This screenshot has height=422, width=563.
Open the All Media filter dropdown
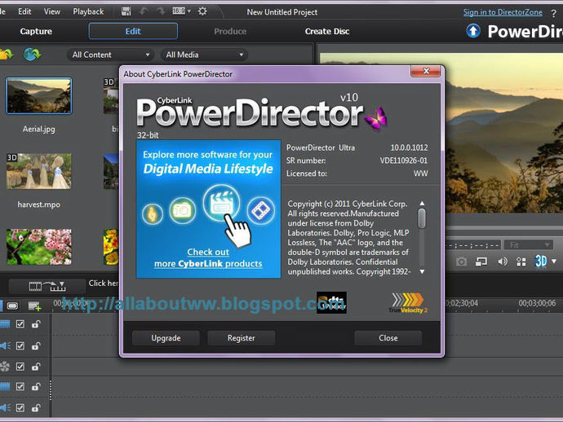tap(204, 55)
